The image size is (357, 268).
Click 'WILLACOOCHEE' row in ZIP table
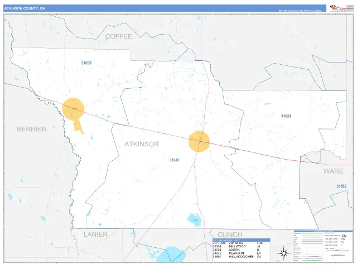(x=237, y=257)
